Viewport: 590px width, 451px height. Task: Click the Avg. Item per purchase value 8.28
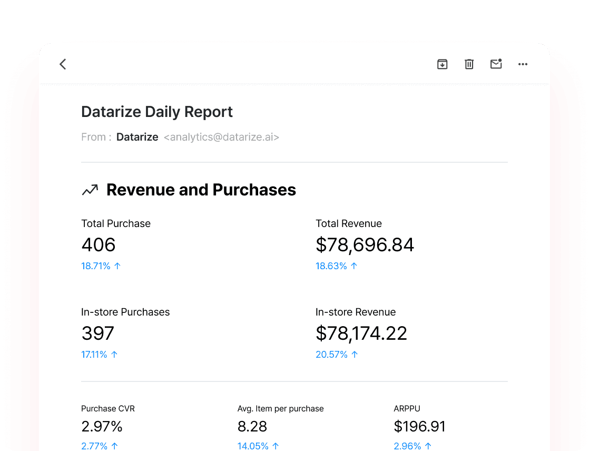point(252,427)
